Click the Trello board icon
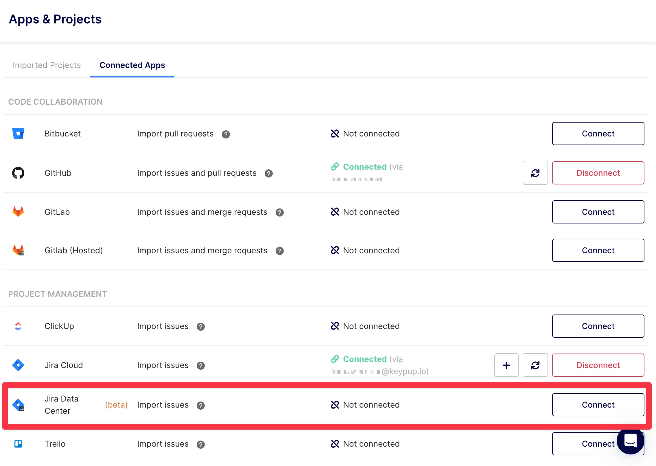Screen dimensions: 656x466 18,444
